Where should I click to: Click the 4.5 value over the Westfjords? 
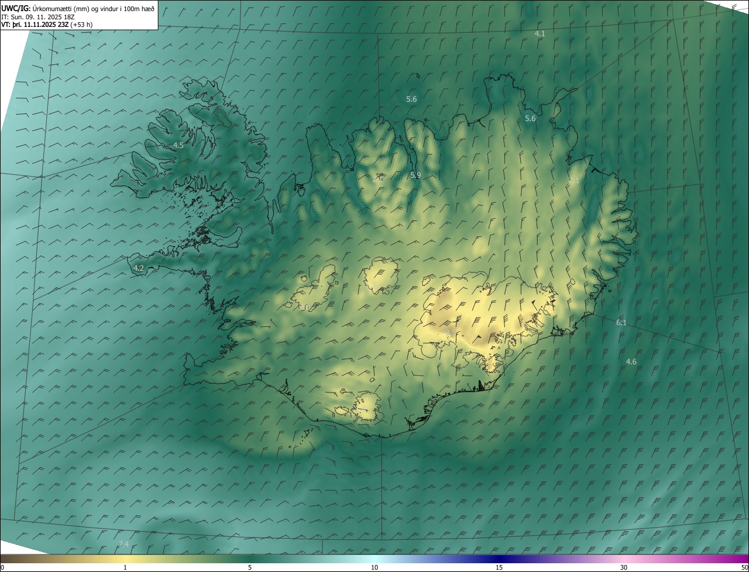[178, 145]
